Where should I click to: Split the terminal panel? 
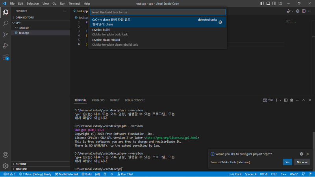click(x=285, y=100)
